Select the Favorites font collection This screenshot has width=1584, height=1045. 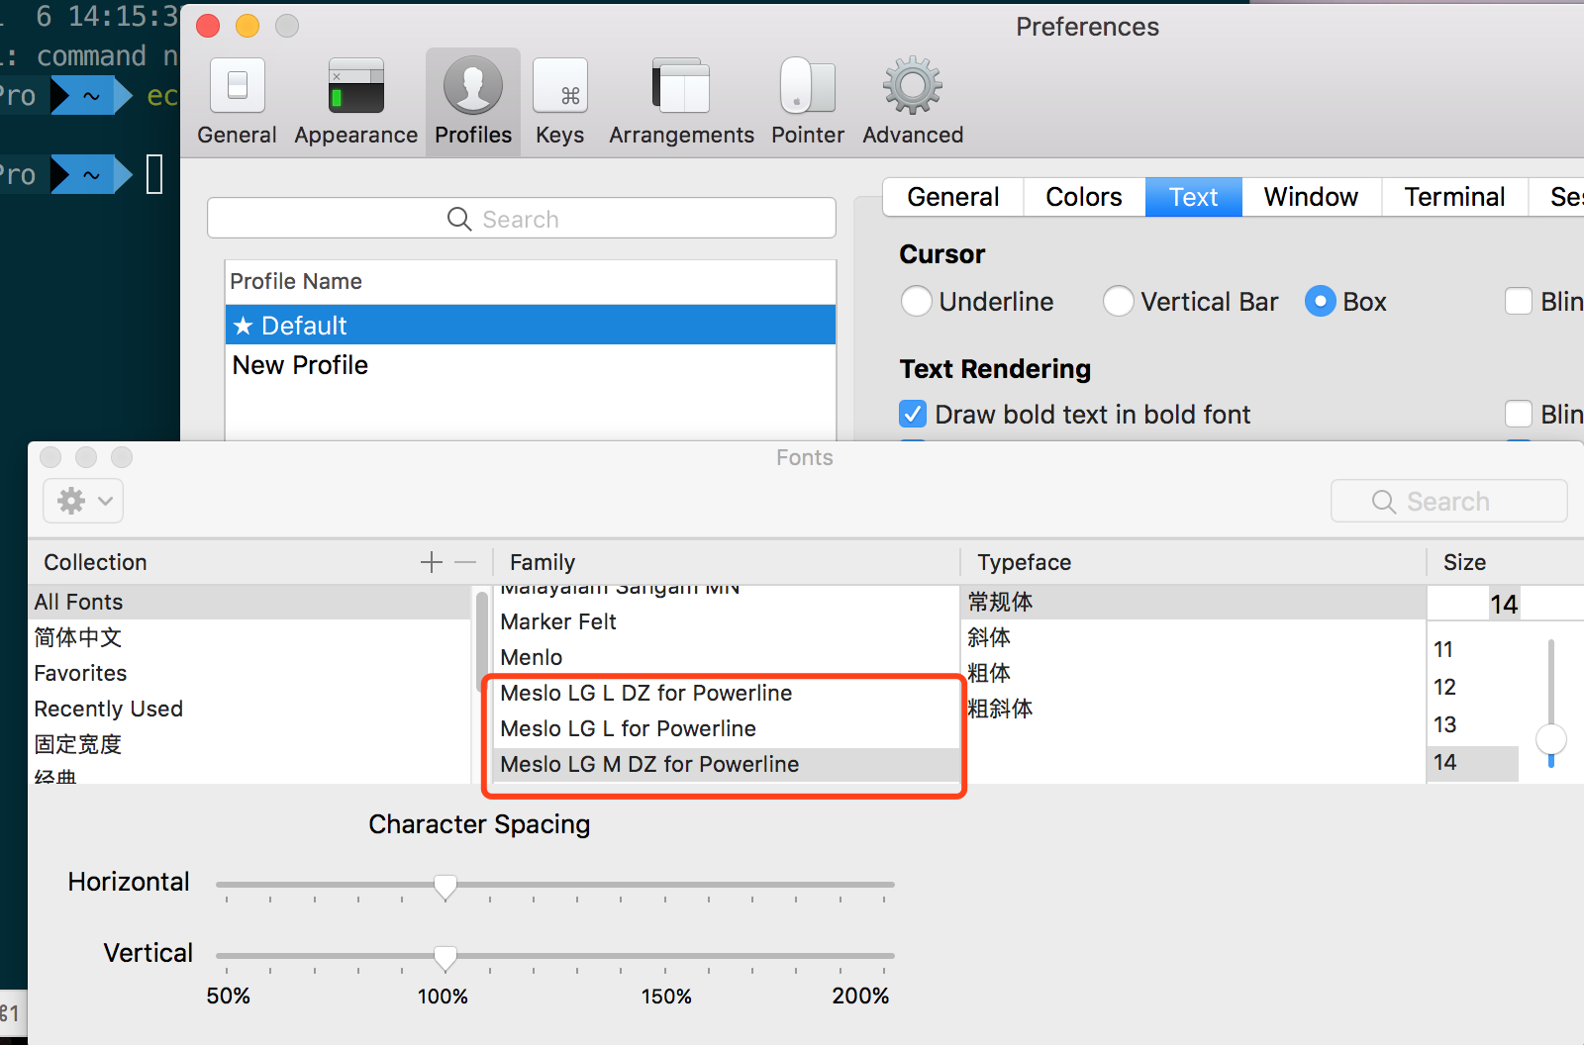[250, 673]
